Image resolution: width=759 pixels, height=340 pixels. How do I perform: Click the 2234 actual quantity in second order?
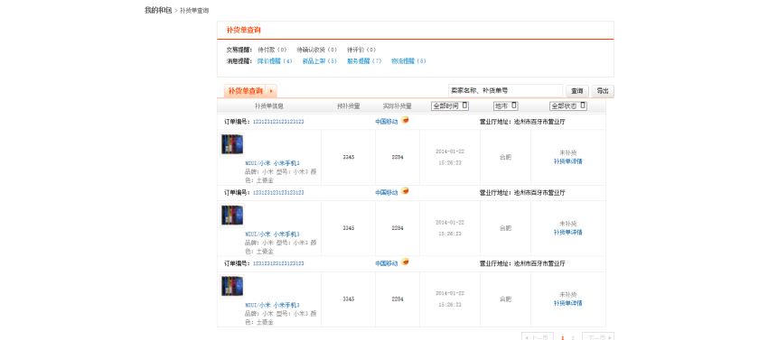398,228
